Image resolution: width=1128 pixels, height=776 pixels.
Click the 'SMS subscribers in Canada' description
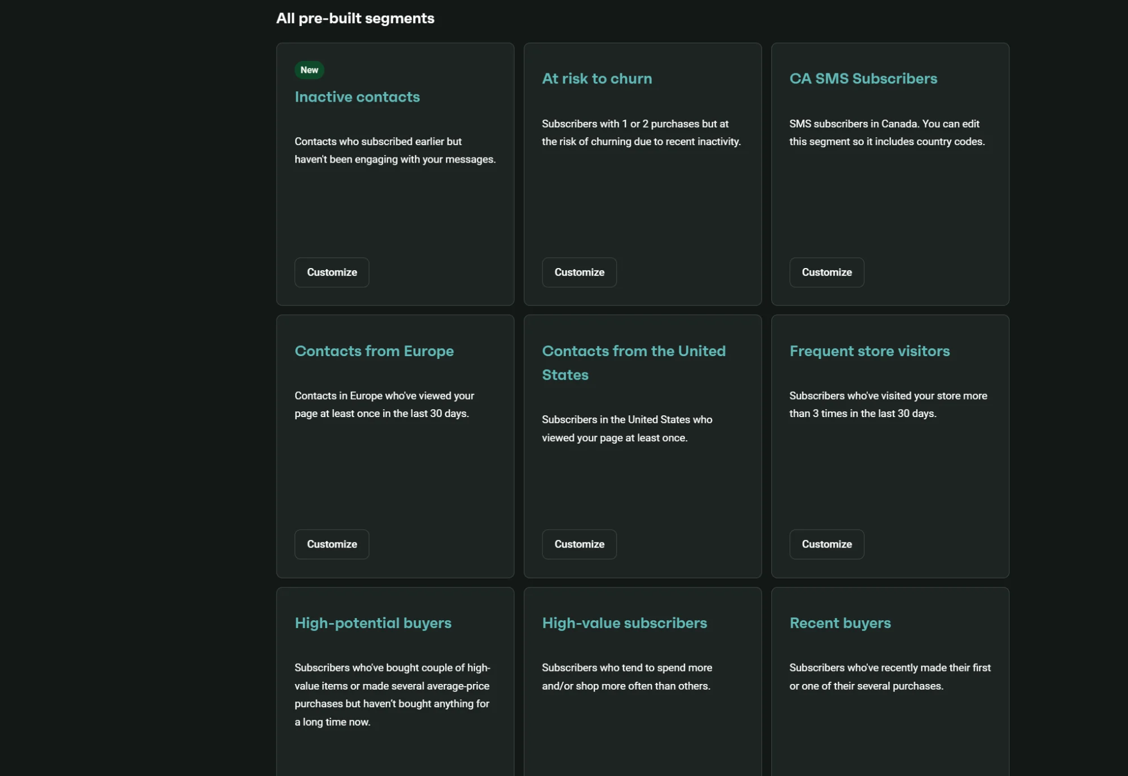click(x=887, y=133)
